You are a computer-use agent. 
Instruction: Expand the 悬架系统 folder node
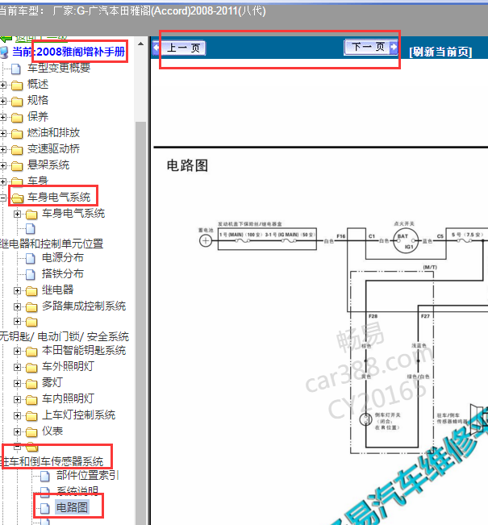pos(3,165)
